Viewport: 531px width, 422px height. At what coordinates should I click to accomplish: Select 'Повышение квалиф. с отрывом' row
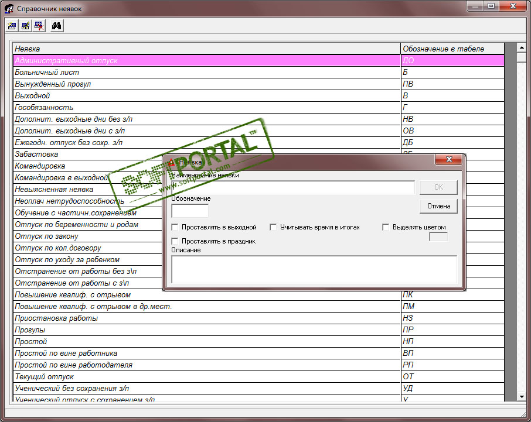(x=258, y=295)
